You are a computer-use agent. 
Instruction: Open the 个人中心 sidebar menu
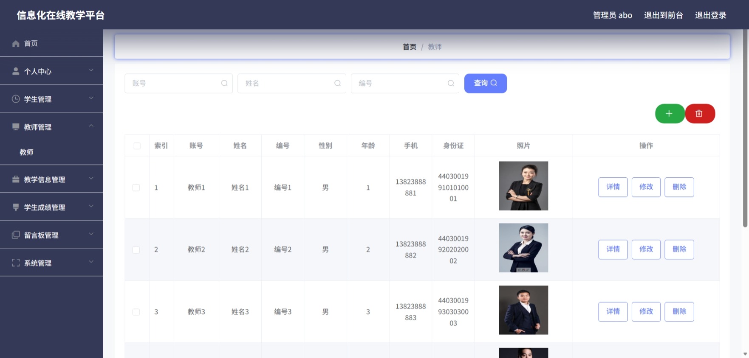[51, 71]
